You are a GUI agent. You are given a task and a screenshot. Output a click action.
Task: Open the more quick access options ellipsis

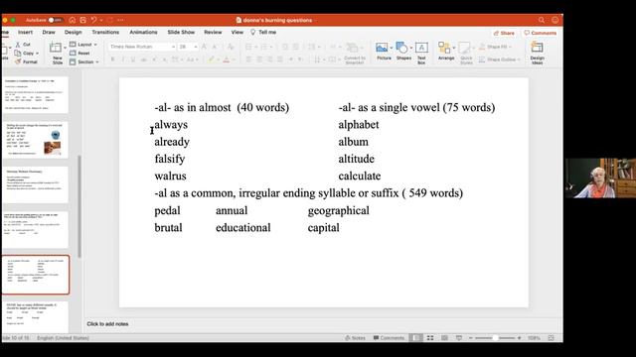coord(120,20)
